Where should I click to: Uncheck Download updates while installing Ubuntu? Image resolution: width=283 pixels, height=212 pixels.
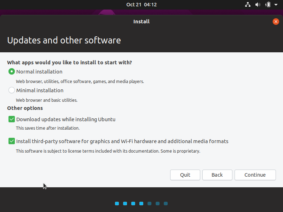(x=12, y=119)
